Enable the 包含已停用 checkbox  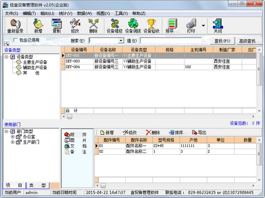[x=16, y=41]
